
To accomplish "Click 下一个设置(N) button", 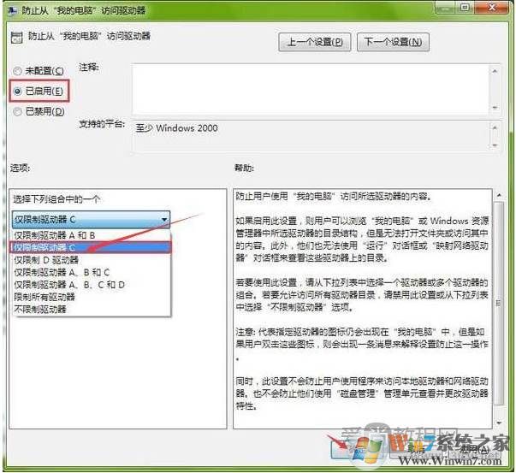I will pyautogui.click(x=393, y=42).
